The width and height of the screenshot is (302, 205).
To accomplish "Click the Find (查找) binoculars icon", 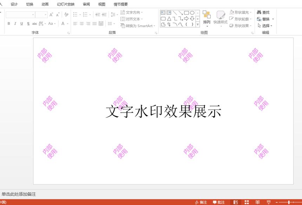I will click(x=259, y=12).
